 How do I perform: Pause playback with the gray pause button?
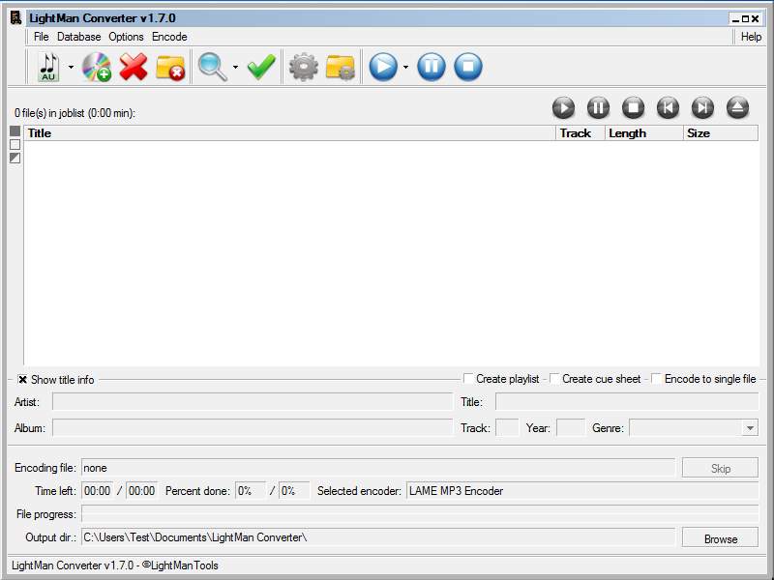pos(598,107)
